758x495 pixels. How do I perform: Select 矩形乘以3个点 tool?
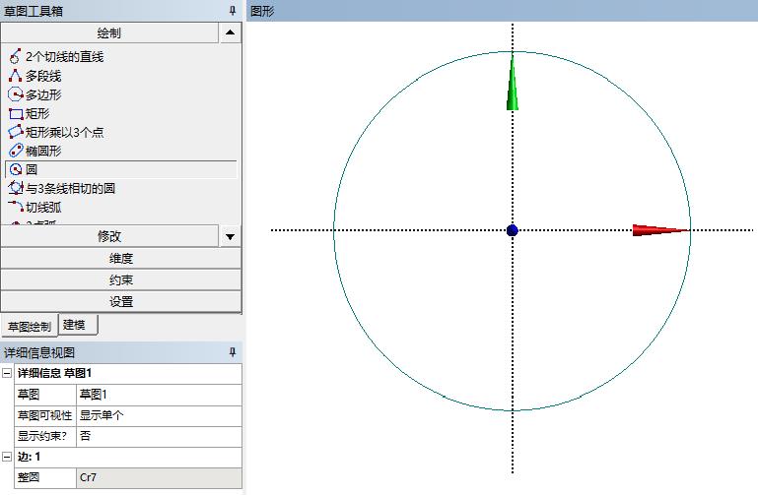pyautogui.click(x=63, y=132)
